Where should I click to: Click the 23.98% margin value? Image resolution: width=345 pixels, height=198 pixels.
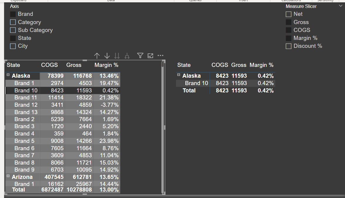click(x=109, y=141)
